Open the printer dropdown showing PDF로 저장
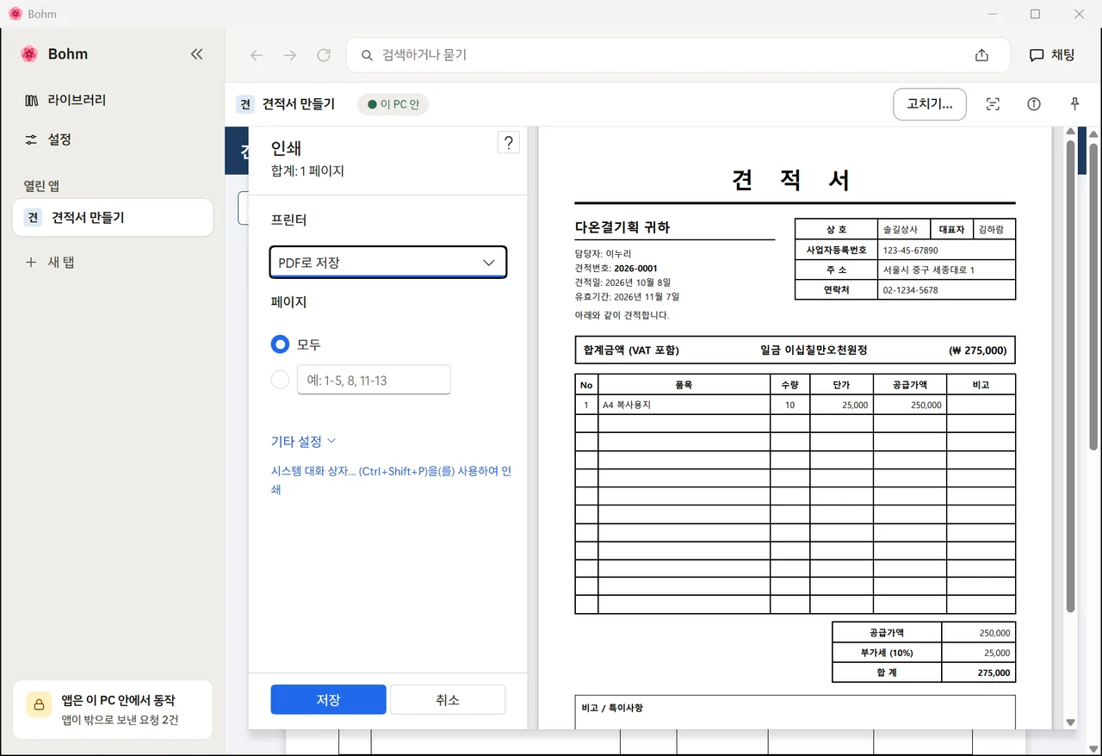 click(x=388, y=263)
